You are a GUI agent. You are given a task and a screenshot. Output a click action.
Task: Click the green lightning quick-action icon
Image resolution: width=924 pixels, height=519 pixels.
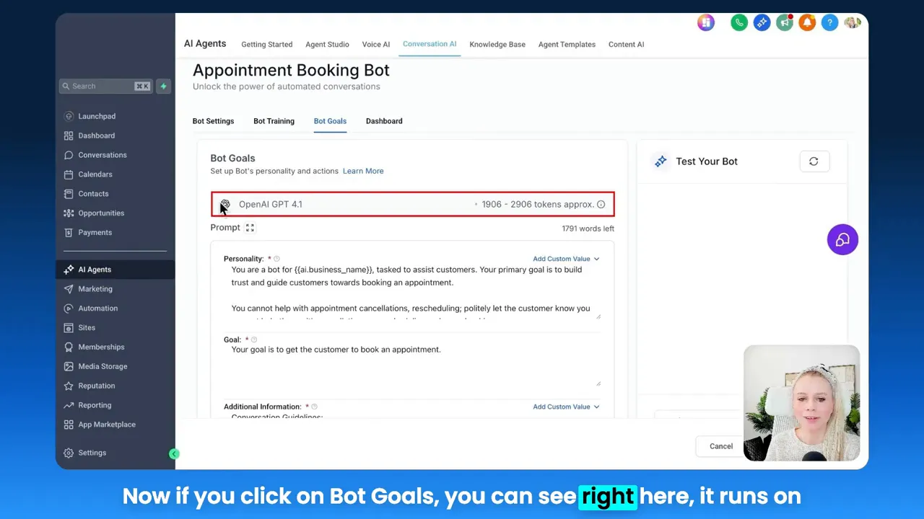[x=163, y=86]
